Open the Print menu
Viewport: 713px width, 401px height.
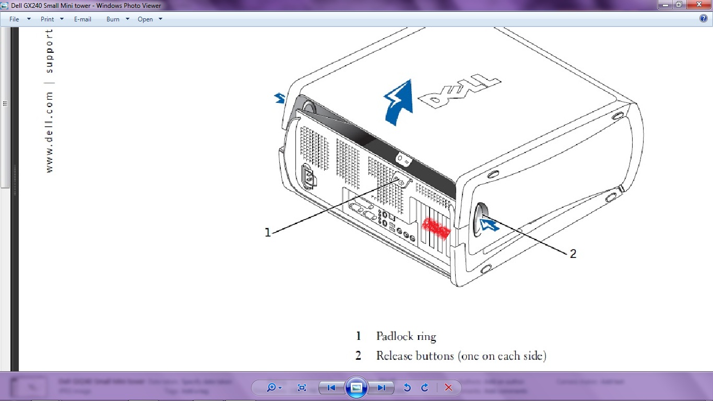(52, 19)
